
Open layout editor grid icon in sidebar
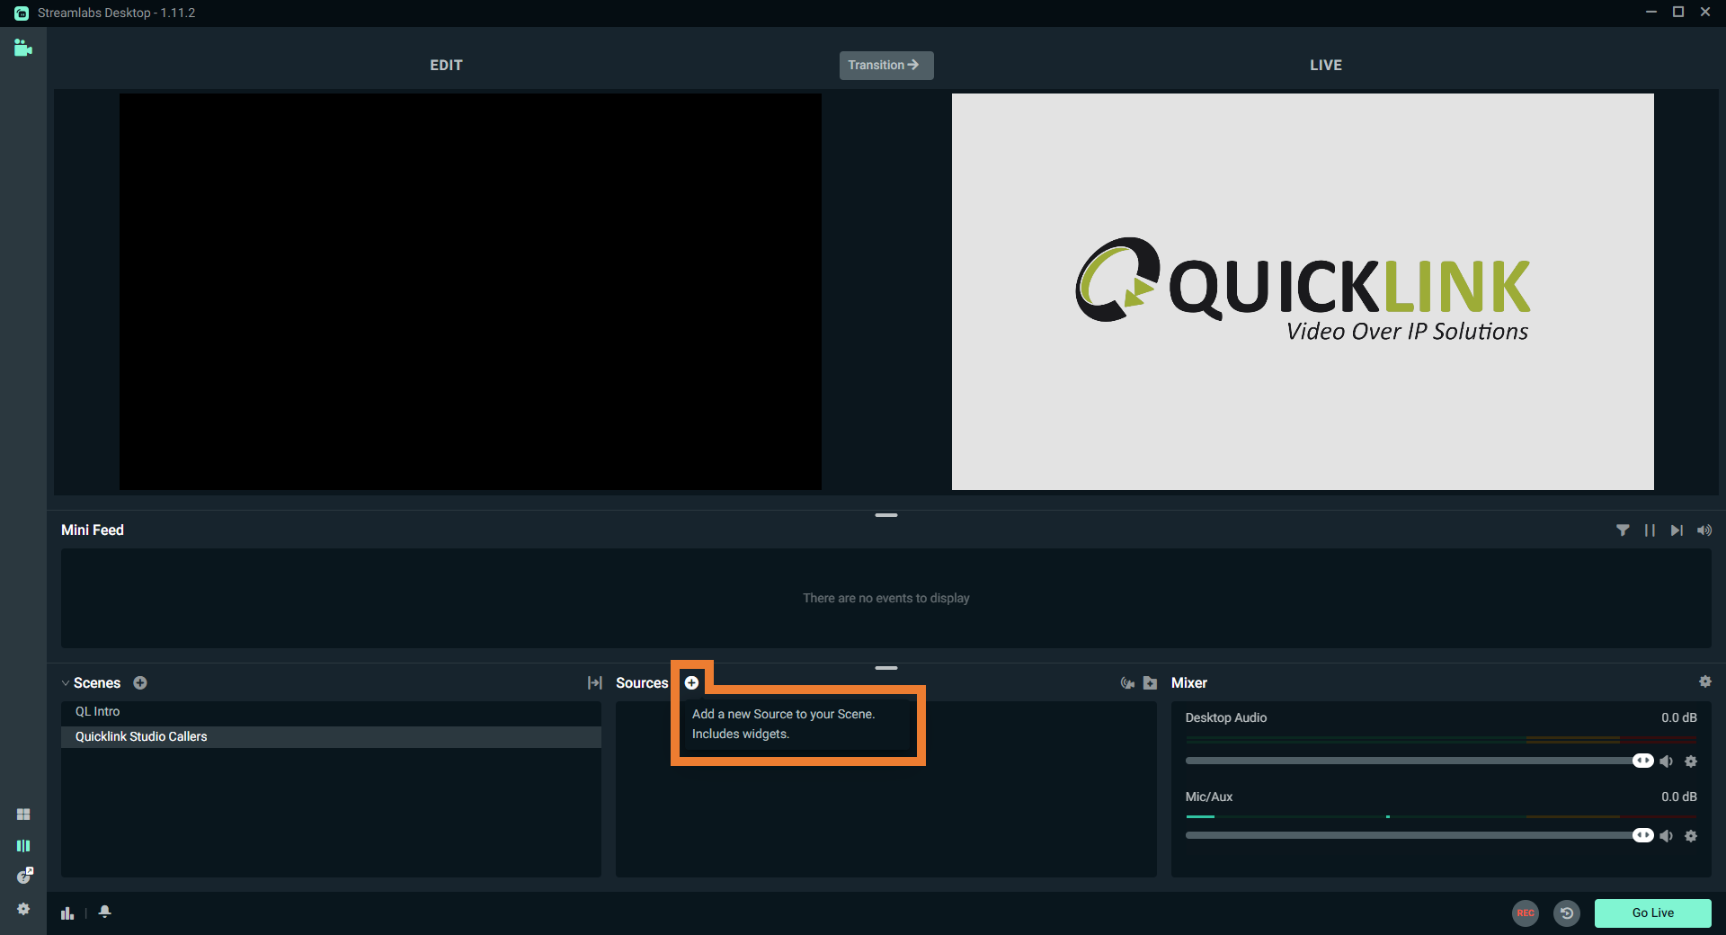click(x=23, y=815)
